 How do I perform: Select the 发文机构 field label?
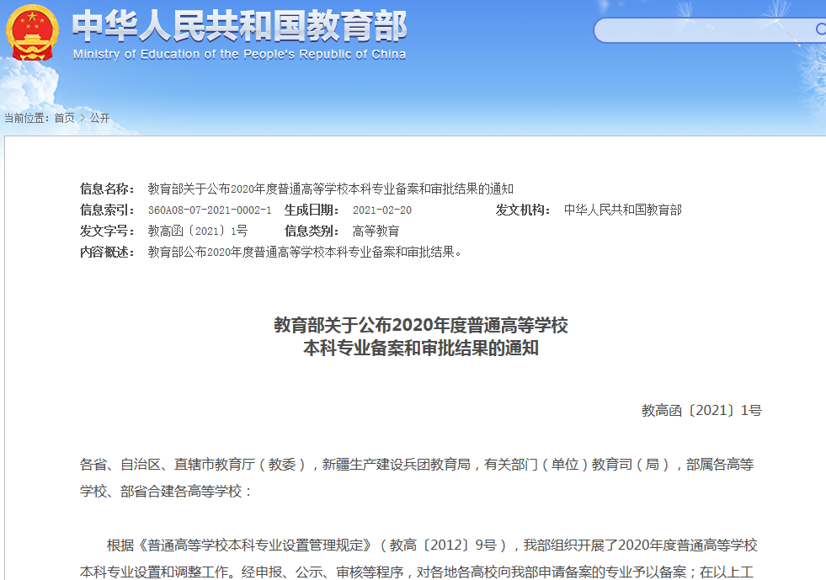tap(523, 210)
